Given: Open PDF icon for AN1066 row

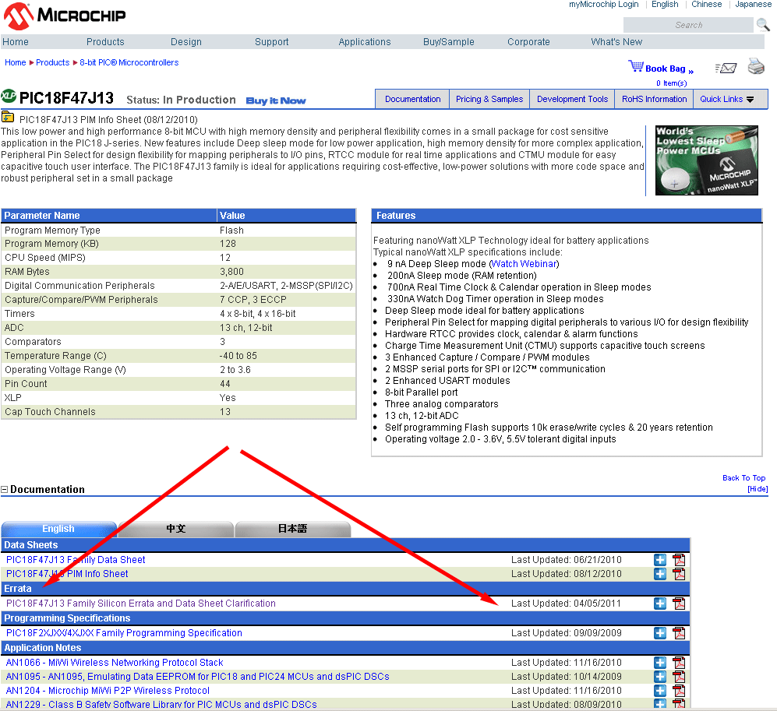Looking at the screenshot, I should coord(678,663).
